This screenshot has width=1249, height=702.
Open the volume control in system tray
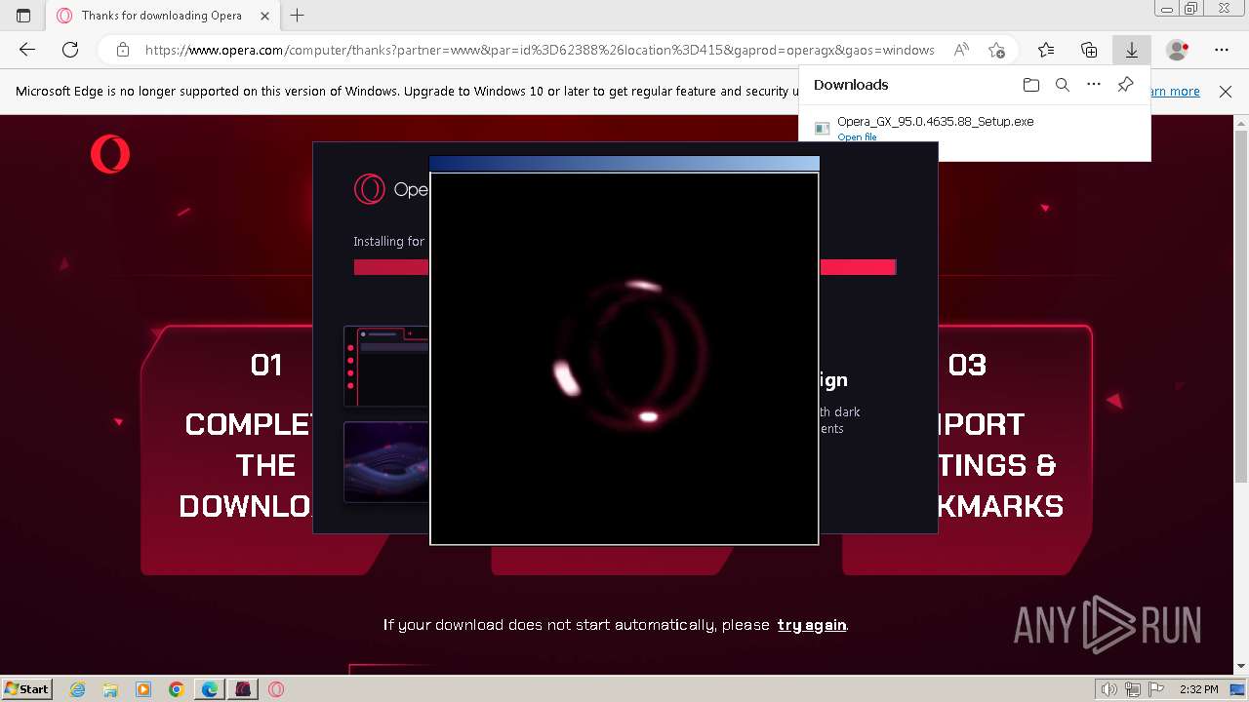1109,689
